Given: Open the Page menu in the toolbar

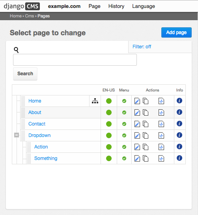Looking at the screenshot, I should (x=94, y=6).
